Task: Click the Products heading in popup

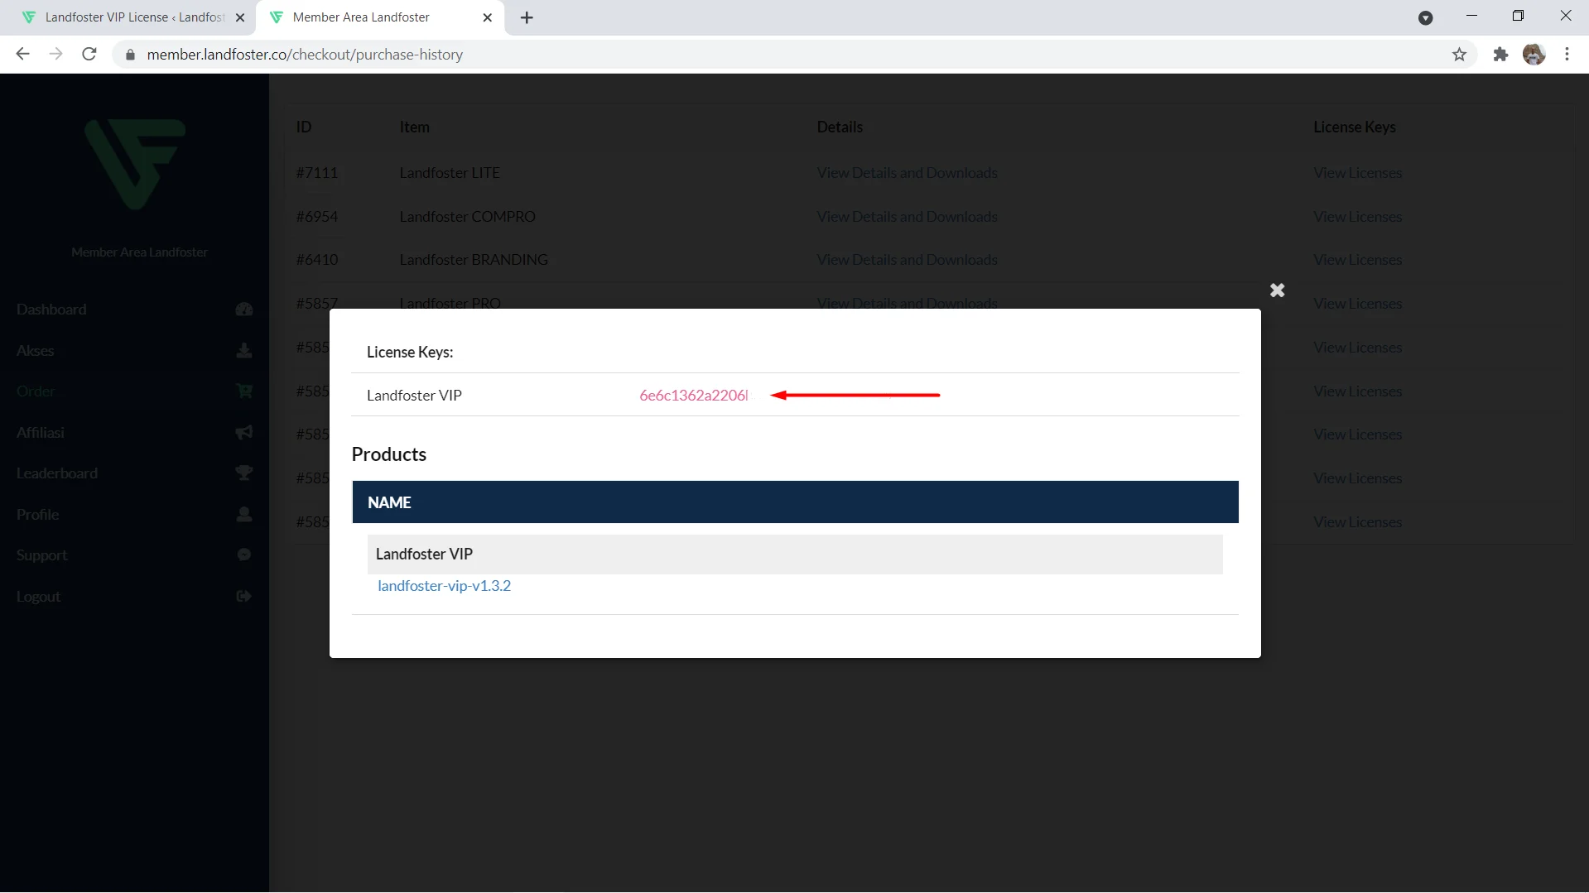Action: (x=388, y=454)
